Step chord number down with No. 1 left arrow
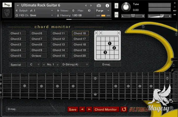178x117 pixels. [44, 65]
